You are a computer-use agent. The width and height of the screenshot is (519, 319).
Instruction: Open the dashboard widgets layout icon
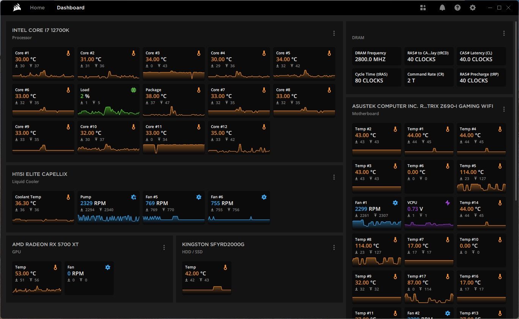click(x=423, y=8)
